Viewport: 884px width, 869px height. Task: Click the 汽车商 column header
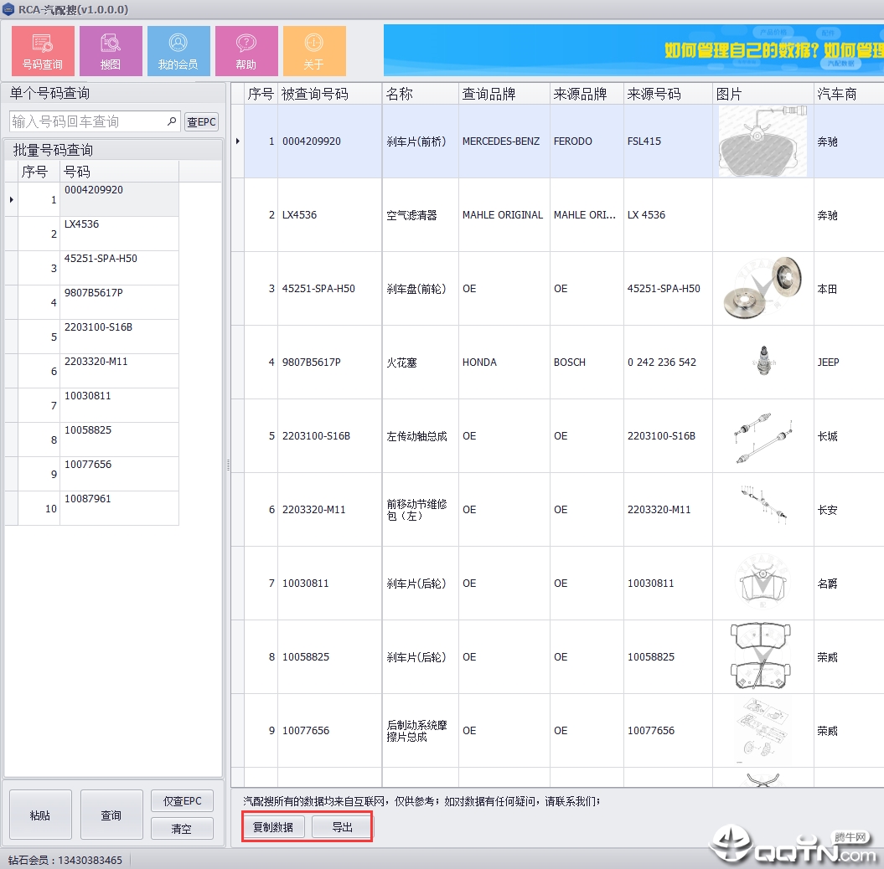(849, 94)
